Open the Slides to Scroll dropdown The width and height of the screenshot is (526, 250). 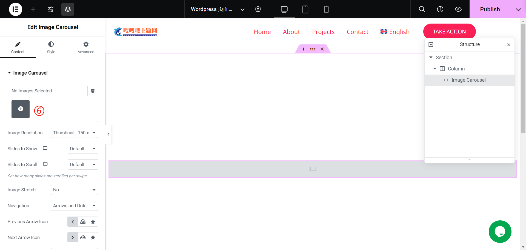[x=83, y=164]
